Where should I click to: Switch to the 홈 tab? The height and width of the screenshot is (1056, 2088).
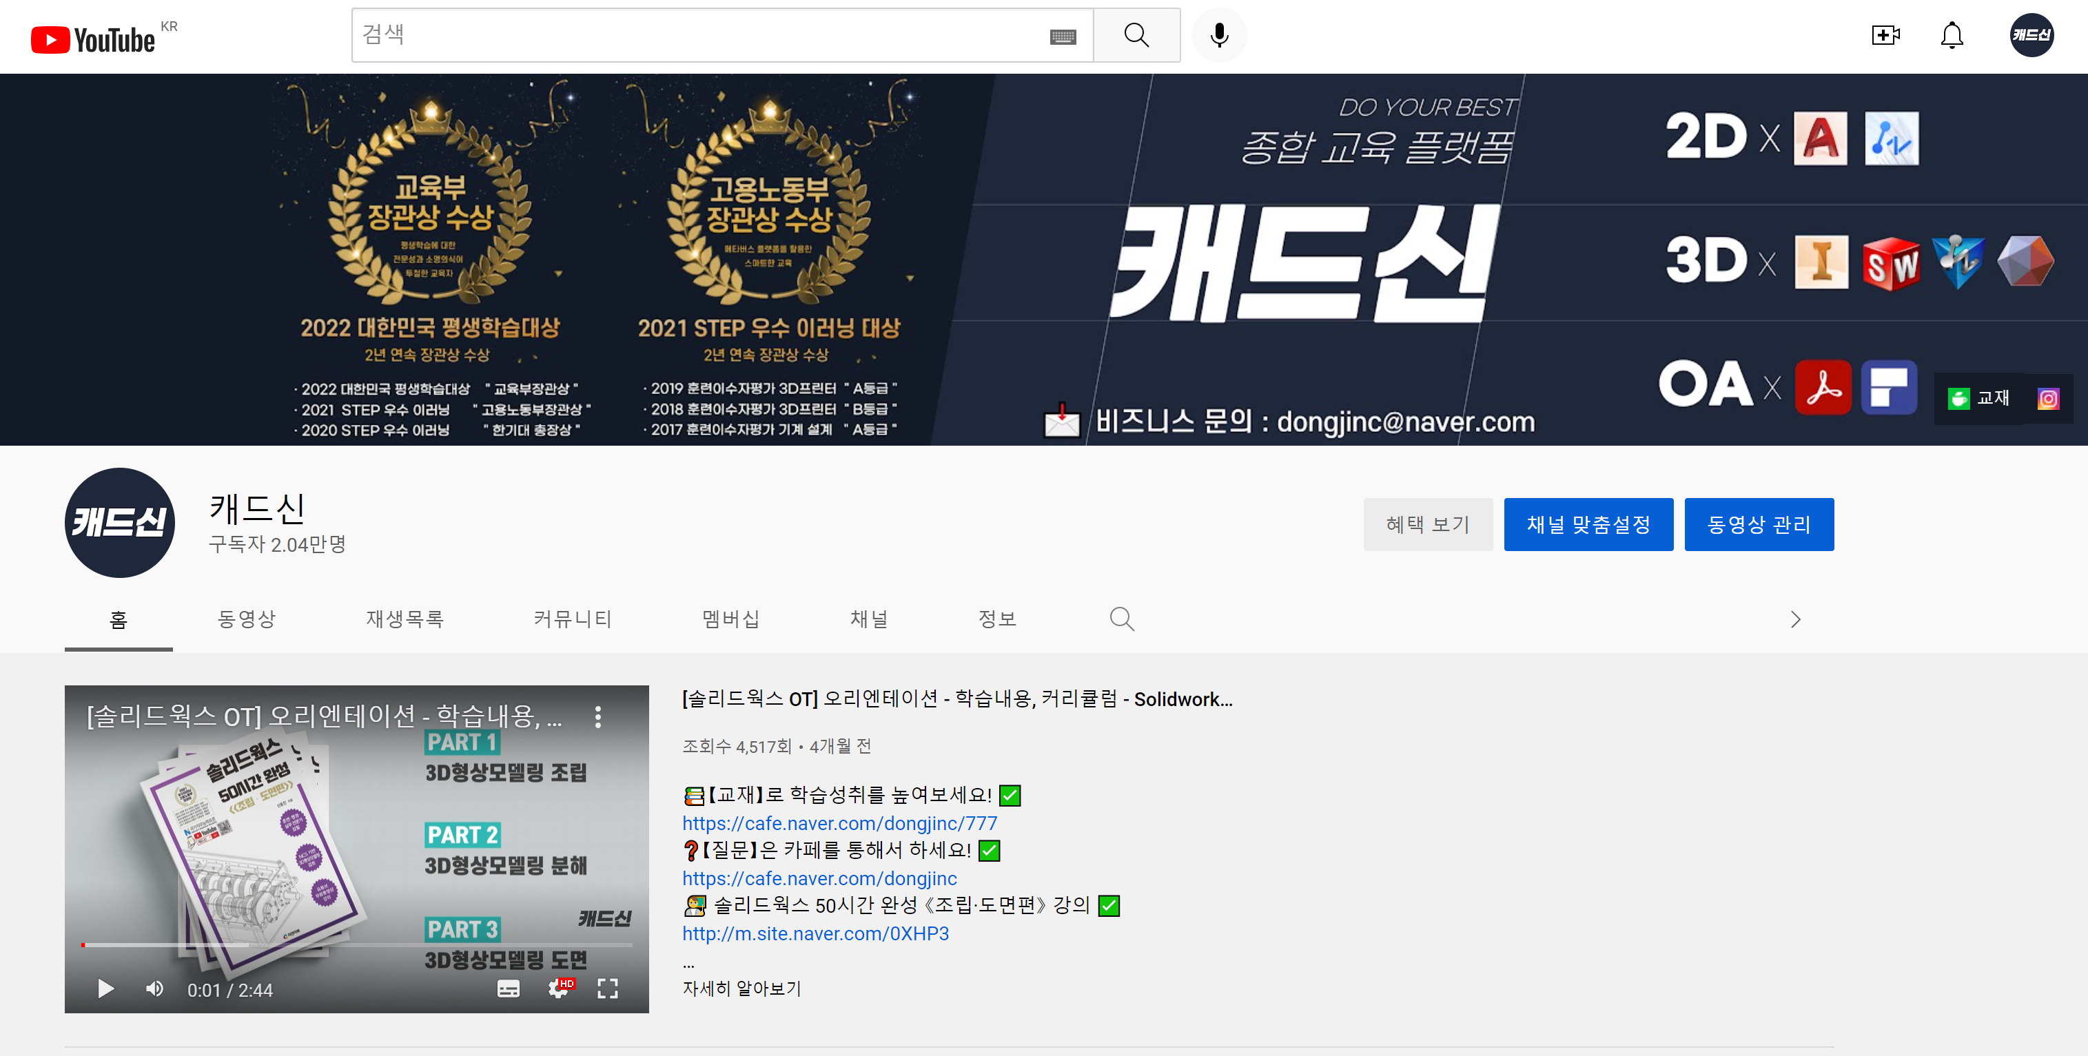119,619
